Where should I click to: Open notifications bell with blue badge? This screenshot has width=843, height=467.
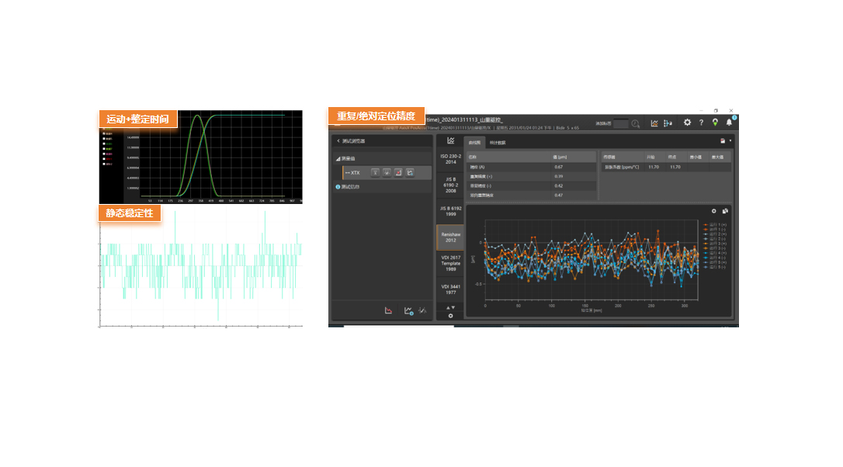[730, 123]
